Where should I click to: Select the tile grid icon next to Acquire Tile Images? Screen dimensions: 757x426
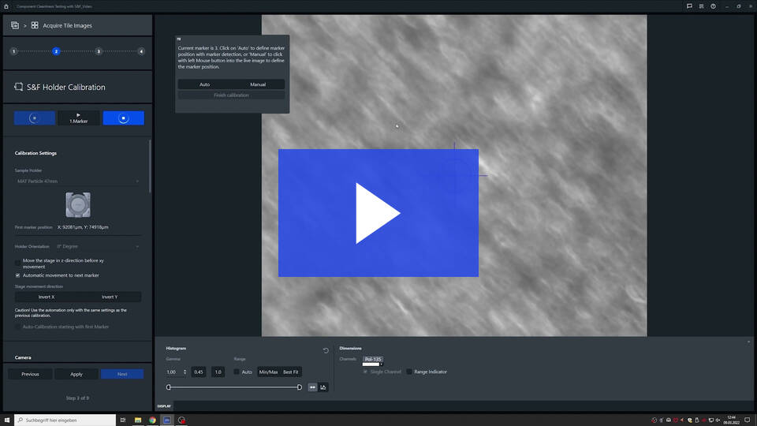(35, 25)
